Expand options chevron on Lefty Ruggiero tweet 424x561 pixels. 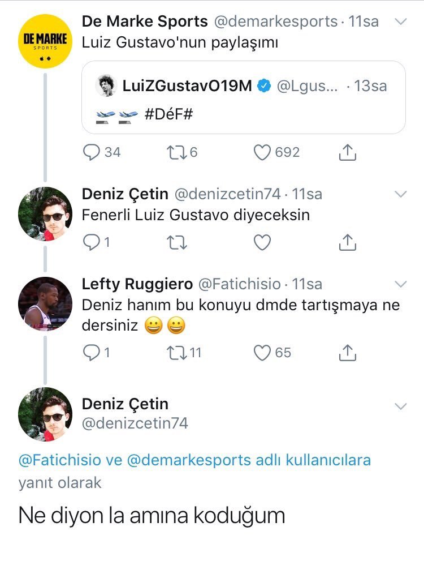pyautogui.click(x=400, y=284)
